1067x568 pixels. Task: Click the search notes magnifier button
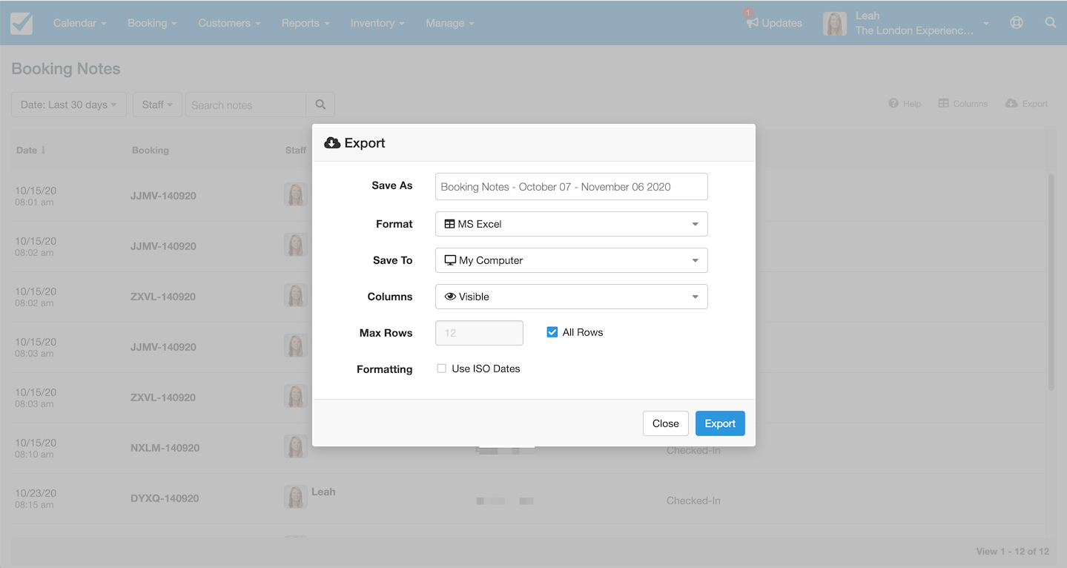320,105
